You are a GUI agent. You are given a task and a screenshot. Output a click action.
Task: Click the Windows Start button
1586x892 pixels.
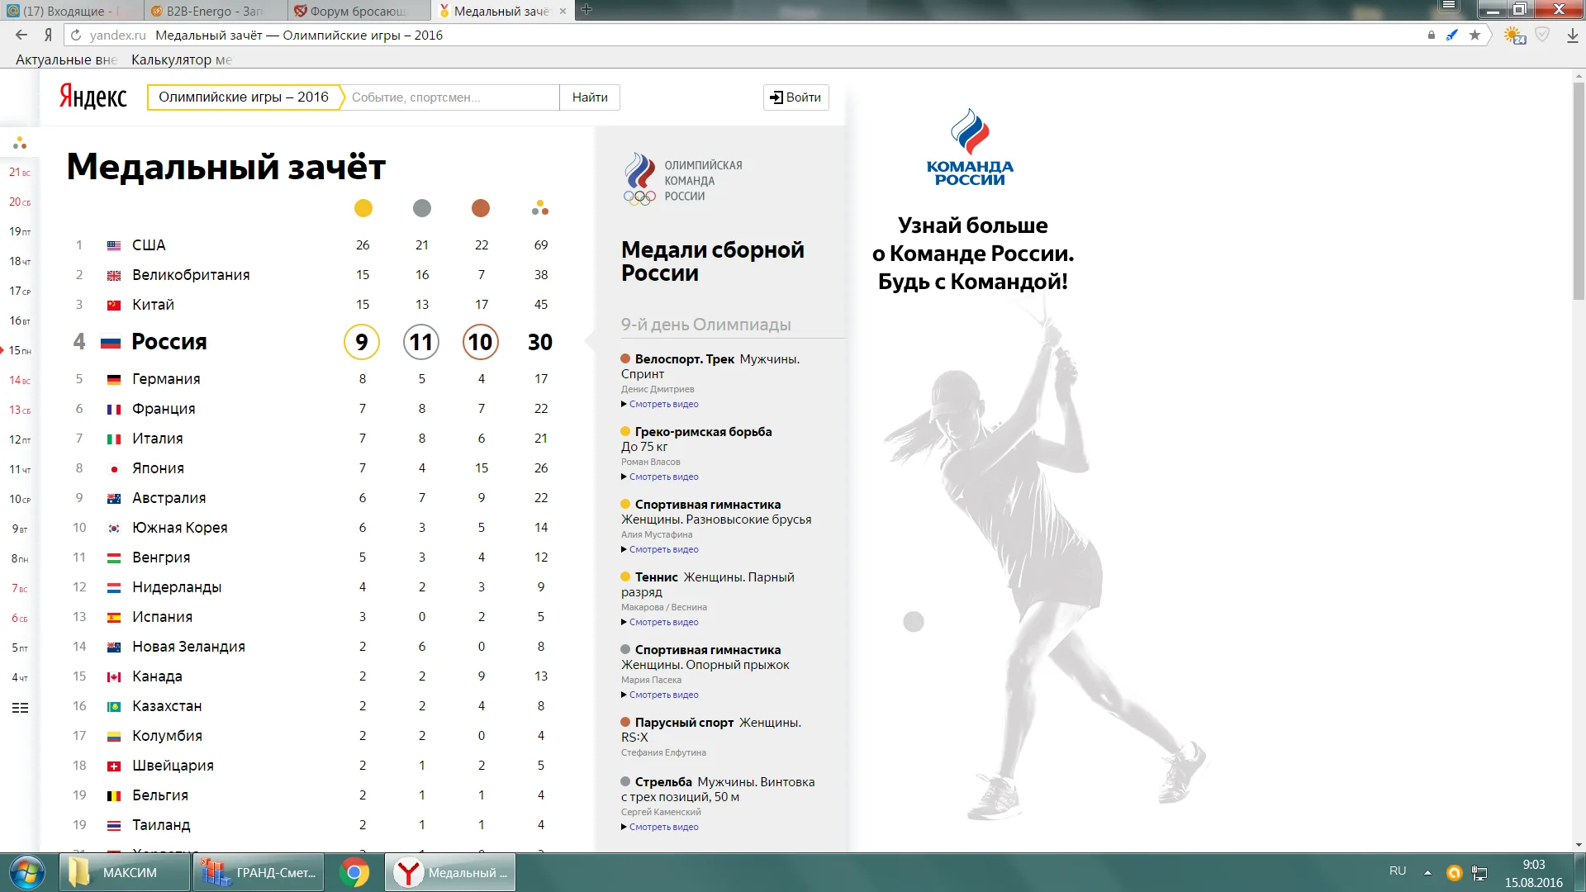tap(27, 872)
